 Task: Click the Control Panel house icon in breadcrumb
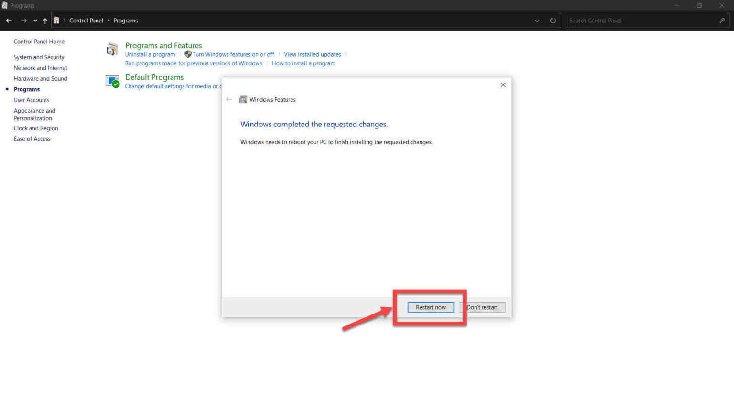(x=56, y=21)
